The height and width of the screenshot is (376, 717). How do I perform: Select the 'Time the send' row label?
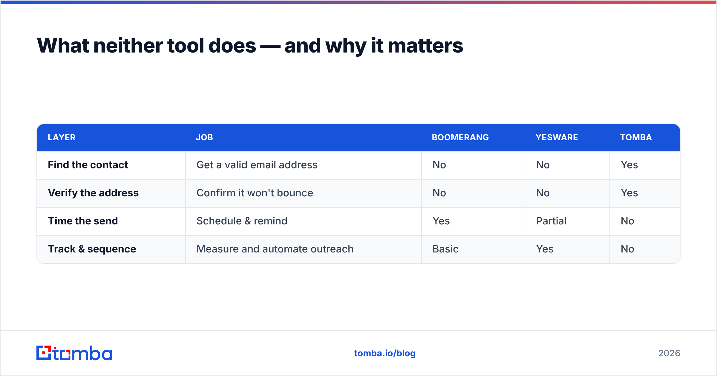[83, 221]
